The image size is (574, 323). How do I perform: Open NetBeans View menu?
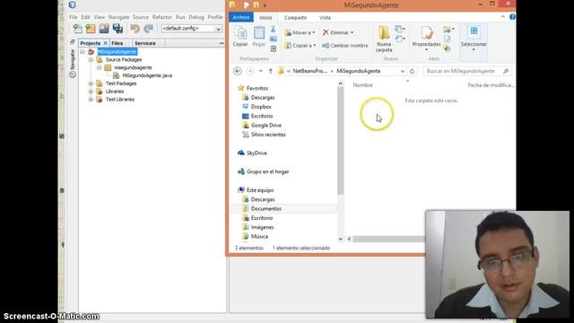tap(100, 17)
